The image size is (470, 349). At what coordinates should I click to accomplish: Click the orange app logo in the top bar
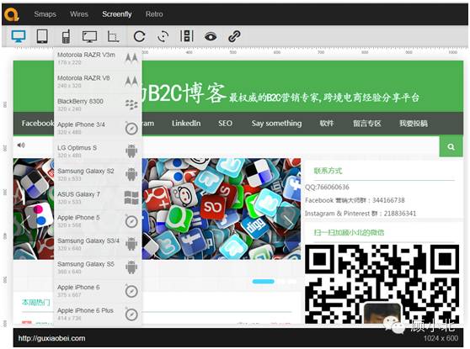(12, 14)
